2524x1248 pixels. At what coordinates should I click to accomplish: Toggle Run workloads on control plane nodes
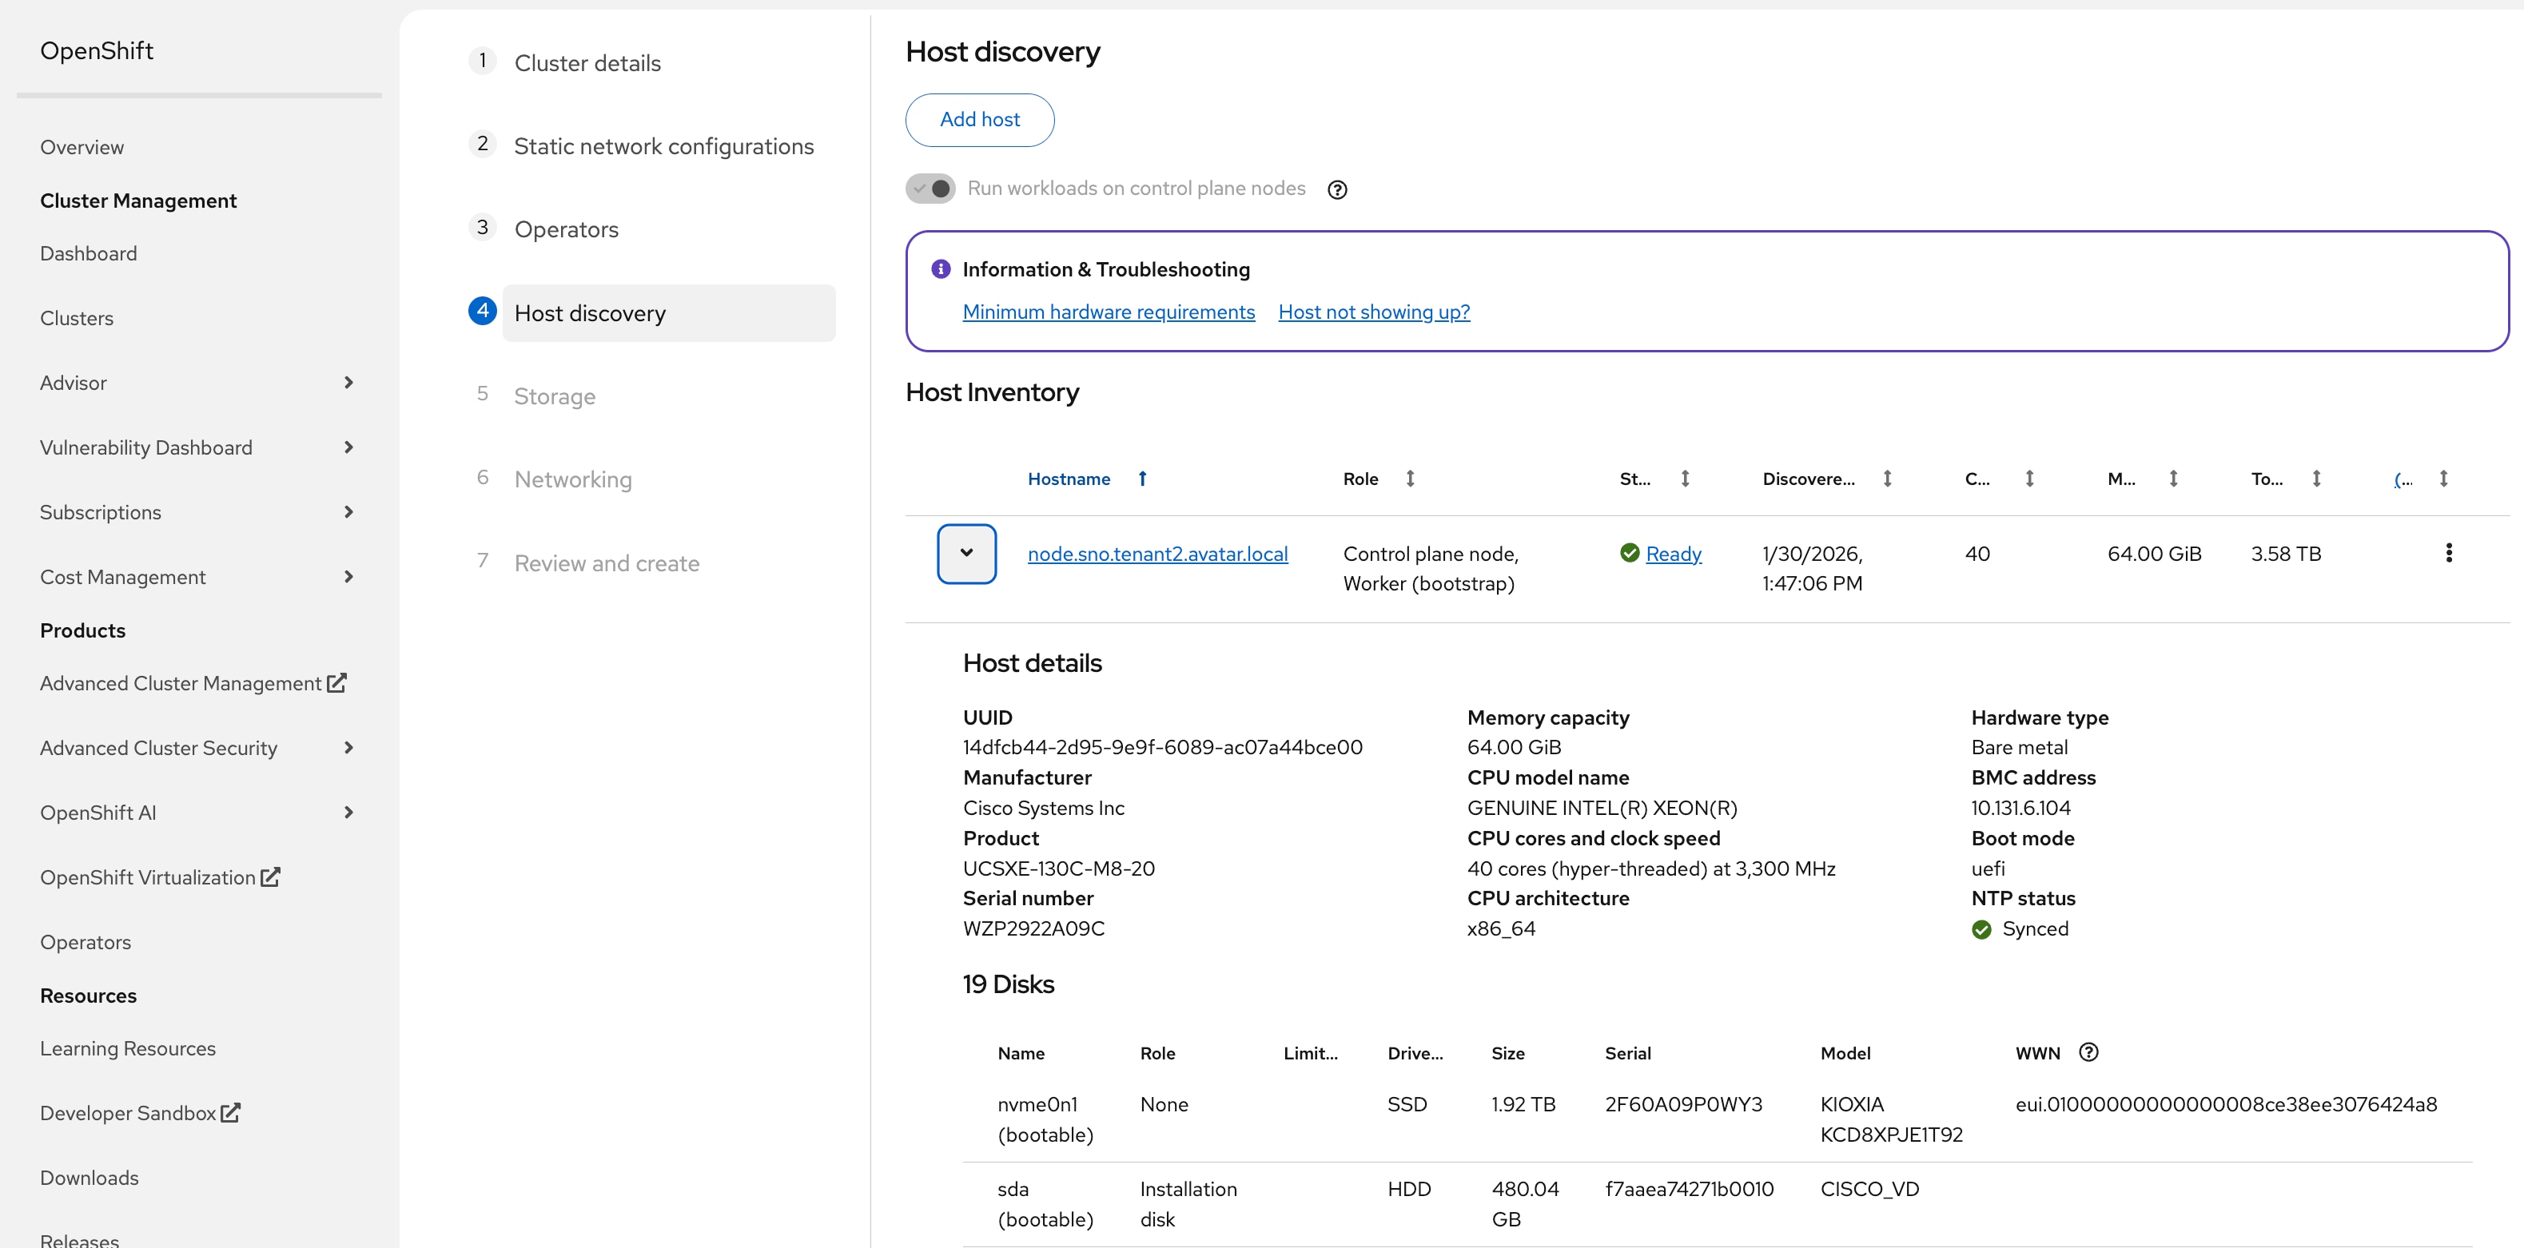(930, 188)
